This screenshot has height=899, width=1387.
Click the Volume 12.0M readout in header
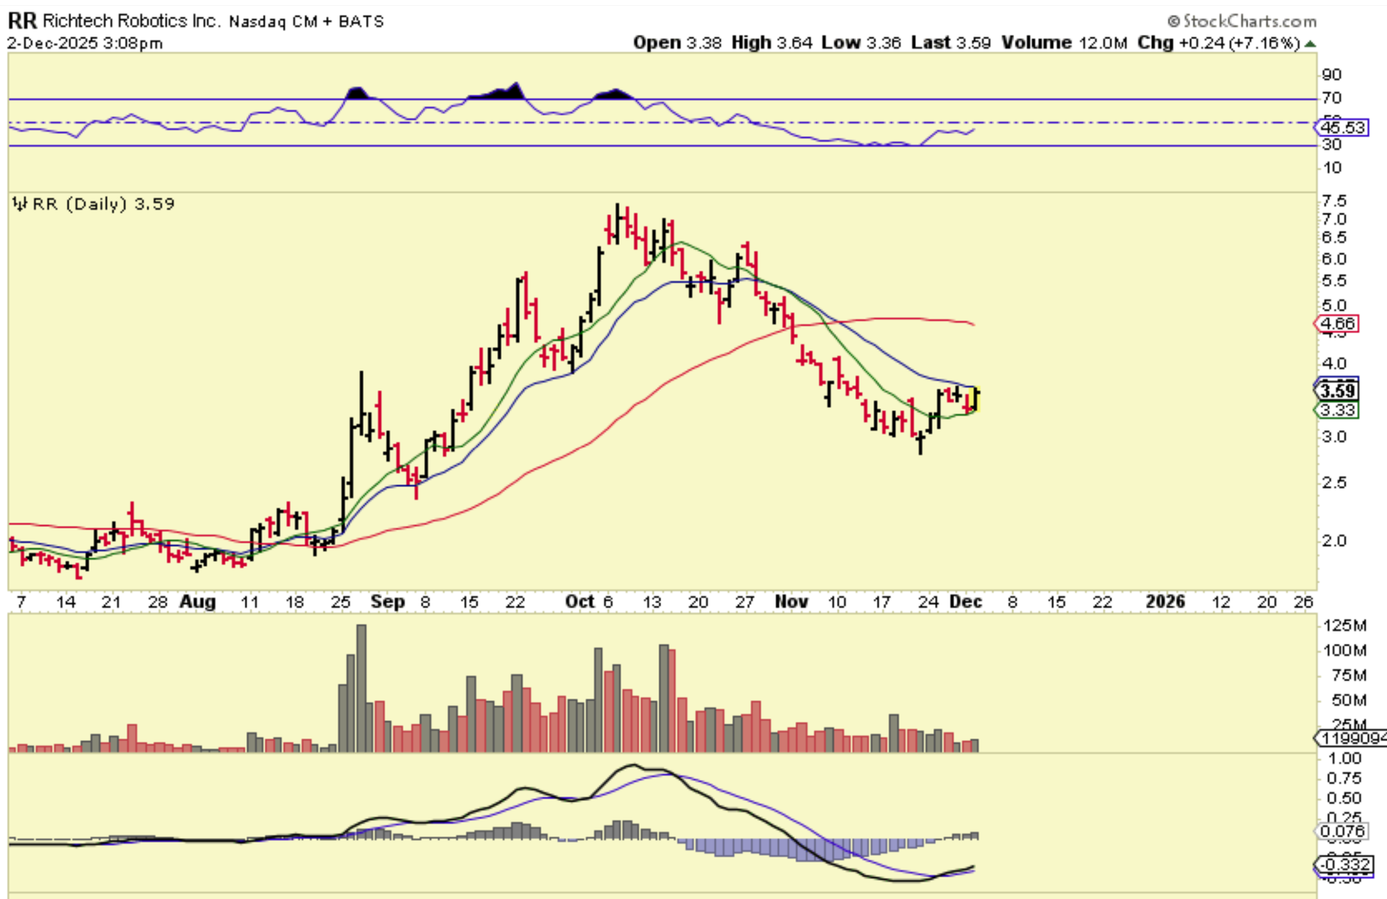[x=1064, y=43]
